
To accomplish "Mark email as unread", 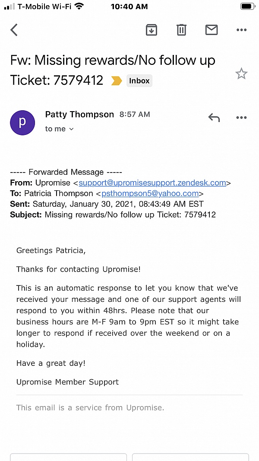I will [x=211, y=30].
